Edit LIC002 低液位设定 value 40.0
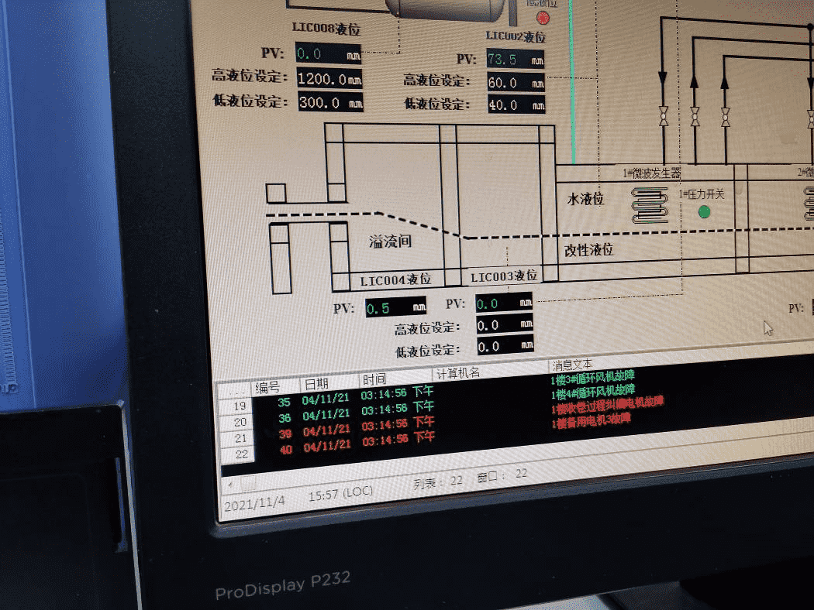This screenshot has height=610, width=814. click(x=516, y=105)
